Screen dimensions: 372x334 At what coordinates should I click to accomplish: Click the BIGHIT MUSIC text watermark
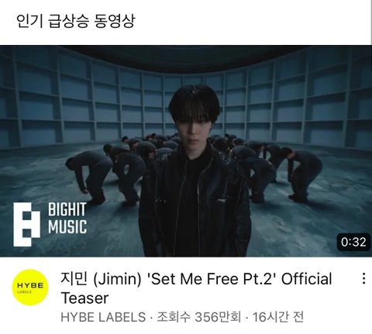tap(67, 219)
